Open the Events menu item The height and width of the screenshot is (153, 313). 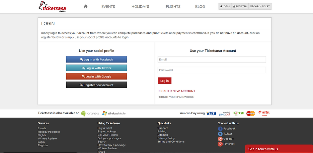tap(108, 6)
